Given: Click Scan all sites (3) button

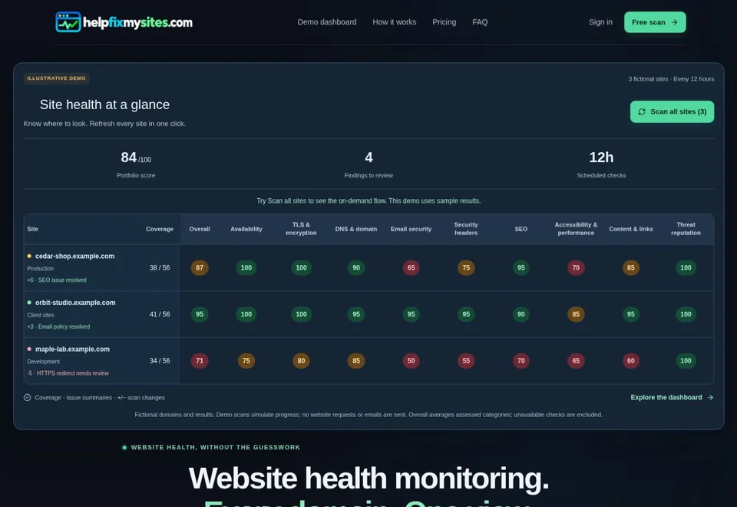Looking at the screenshot, I should [x=672, y=111].
